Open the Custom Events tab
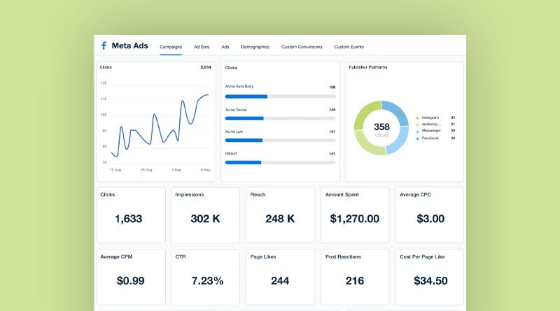This screenshot has height=311, width=560. 349,47
